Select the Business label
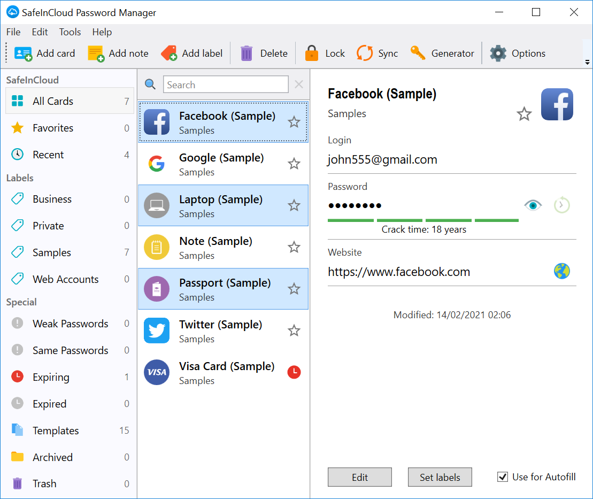The width and height of the screenshot is (593, 499). tap(70, 199)
